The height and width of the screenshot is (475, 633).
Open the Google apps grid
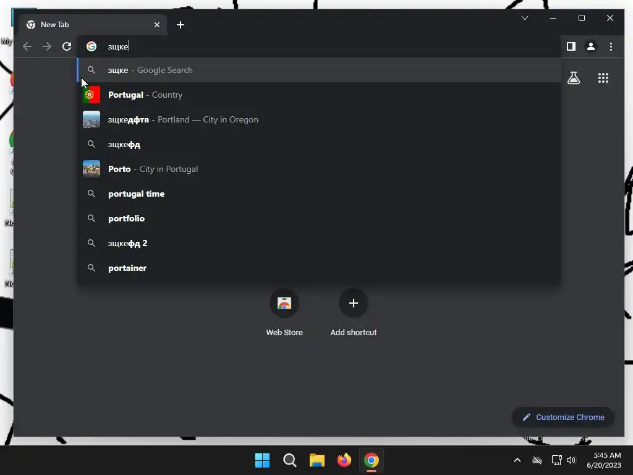(x=603, y=78)
